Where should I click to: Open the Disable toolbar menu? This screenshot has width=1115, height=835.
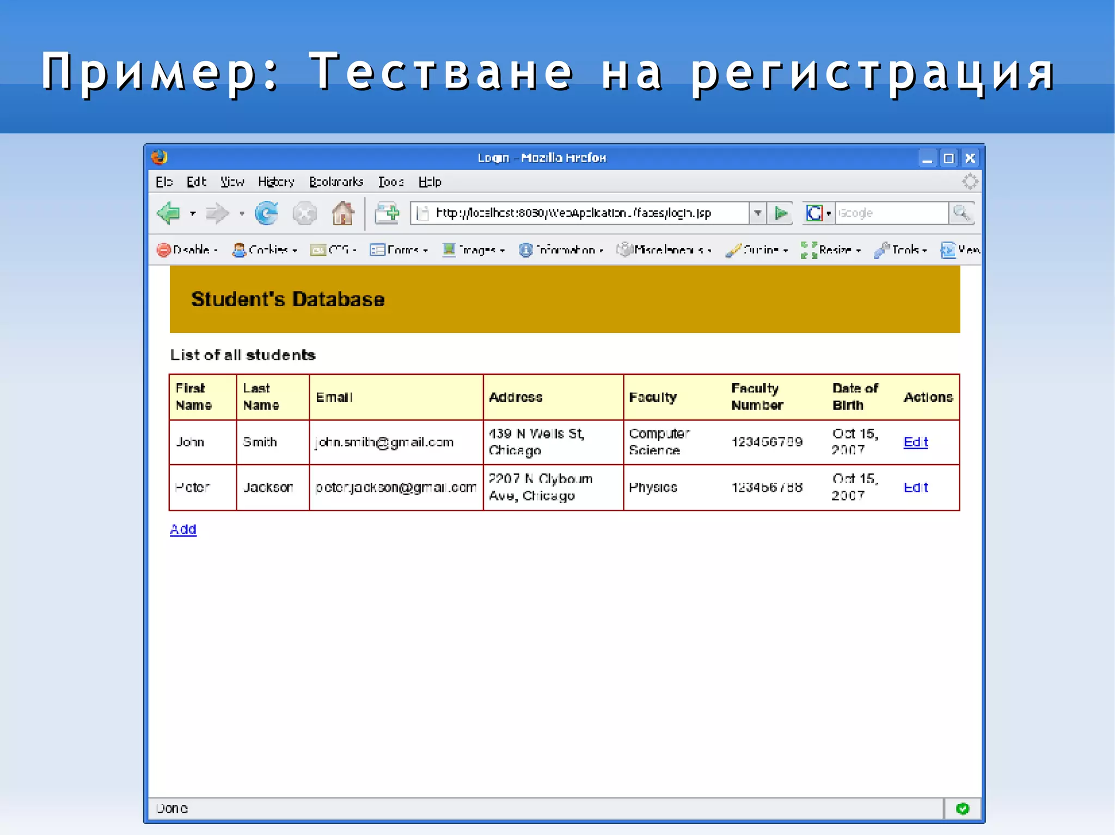click(187, 250)
